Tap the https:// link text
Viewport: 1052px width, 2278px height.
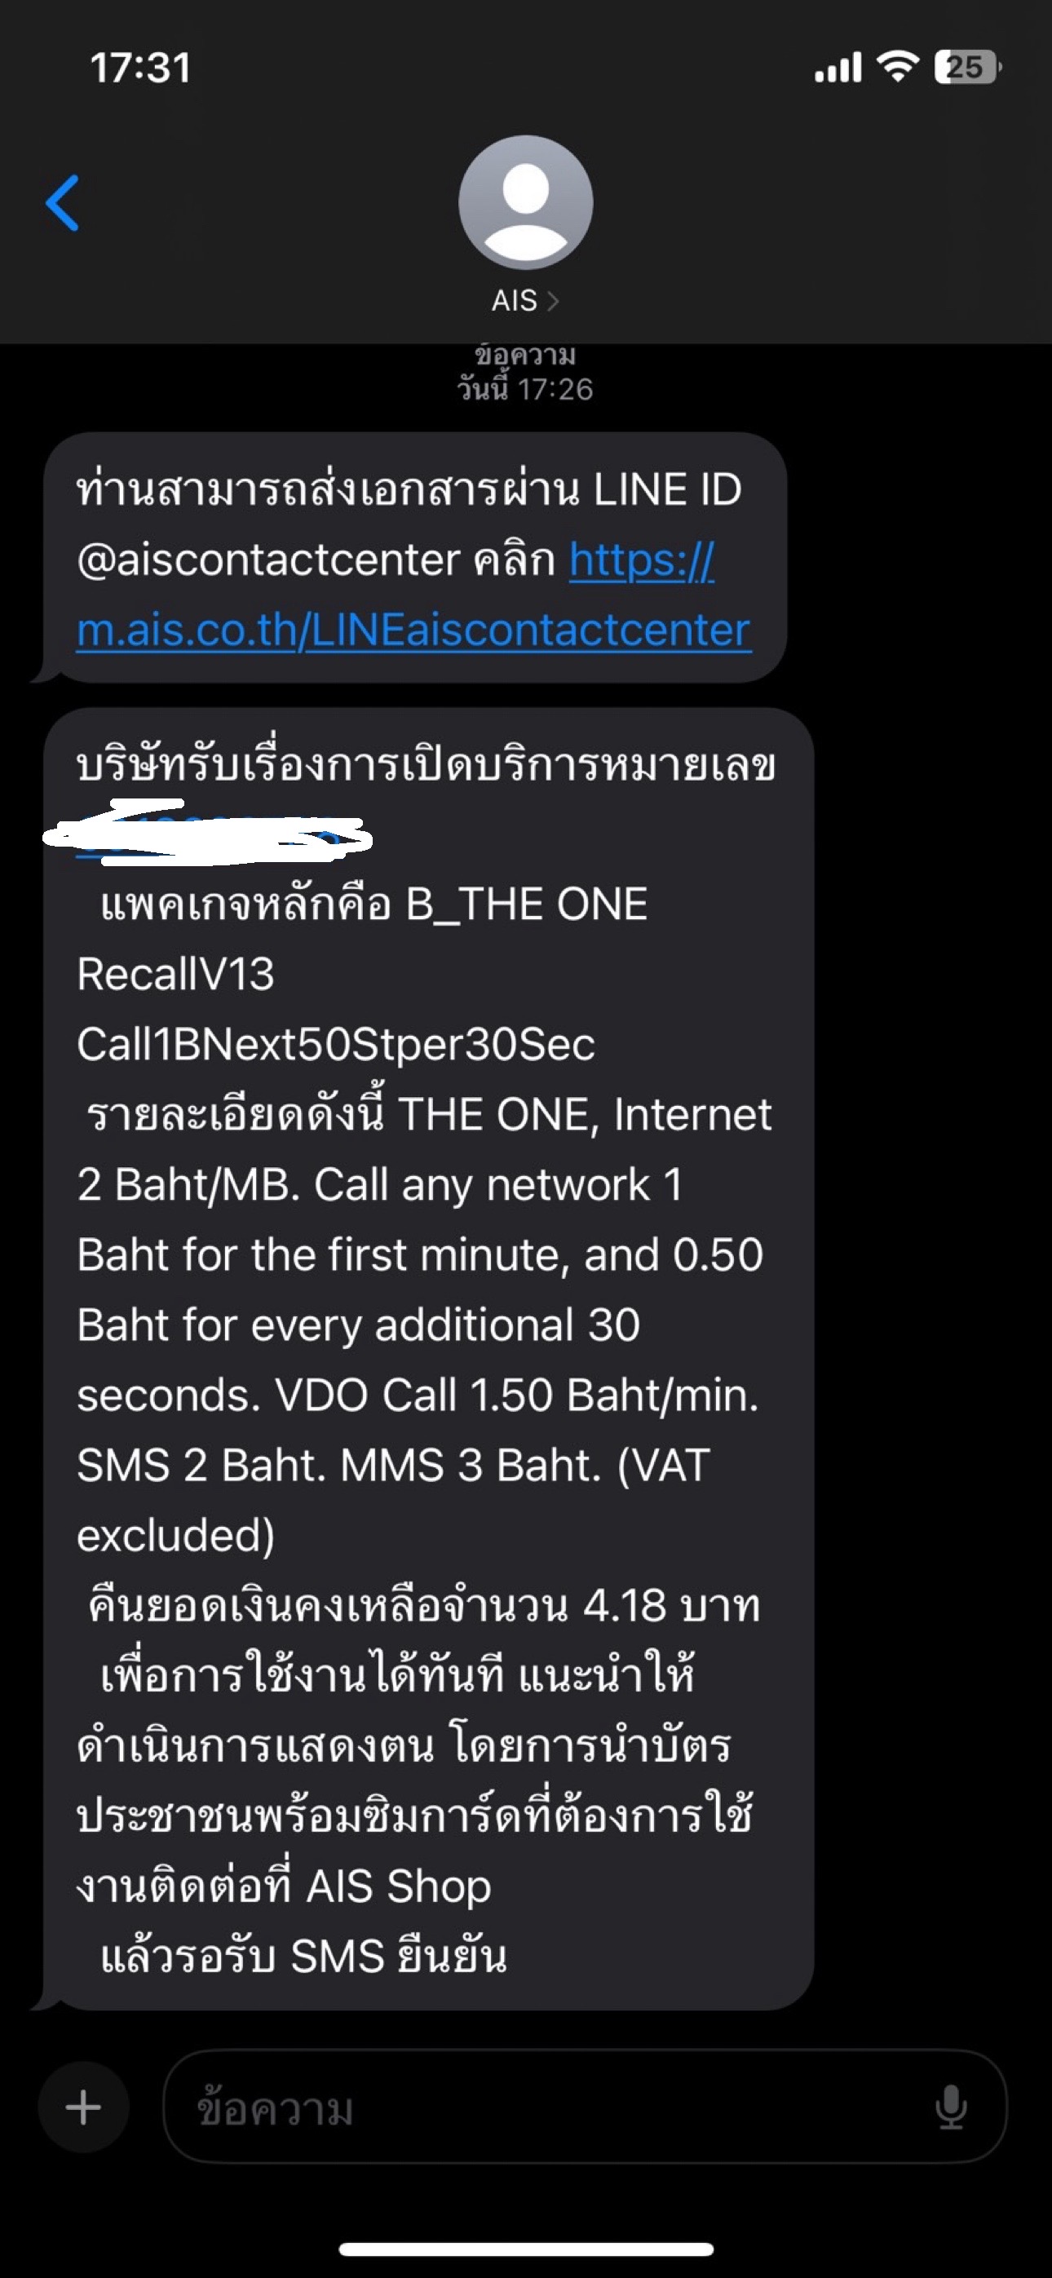click(x=642, y=560)
